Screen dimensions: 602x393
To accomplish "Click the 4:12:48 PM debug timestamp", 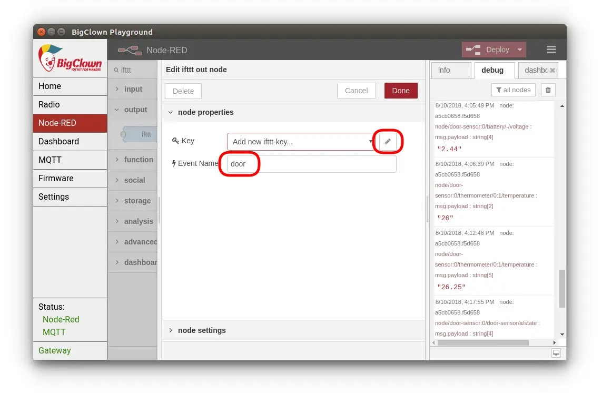I will point(465,233).
